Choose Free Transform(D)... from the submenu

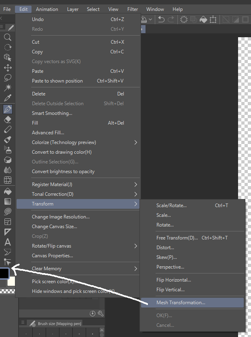(192, 238)
